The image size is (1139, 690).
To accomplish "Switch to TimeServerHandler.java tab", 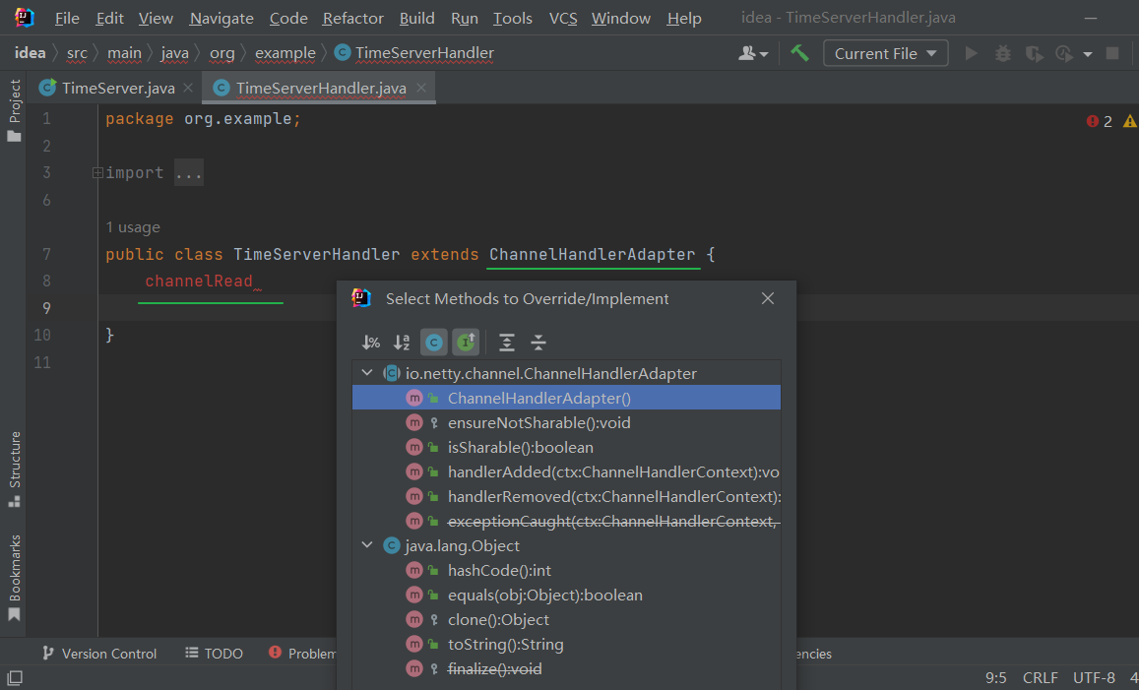I will point(320,88).
